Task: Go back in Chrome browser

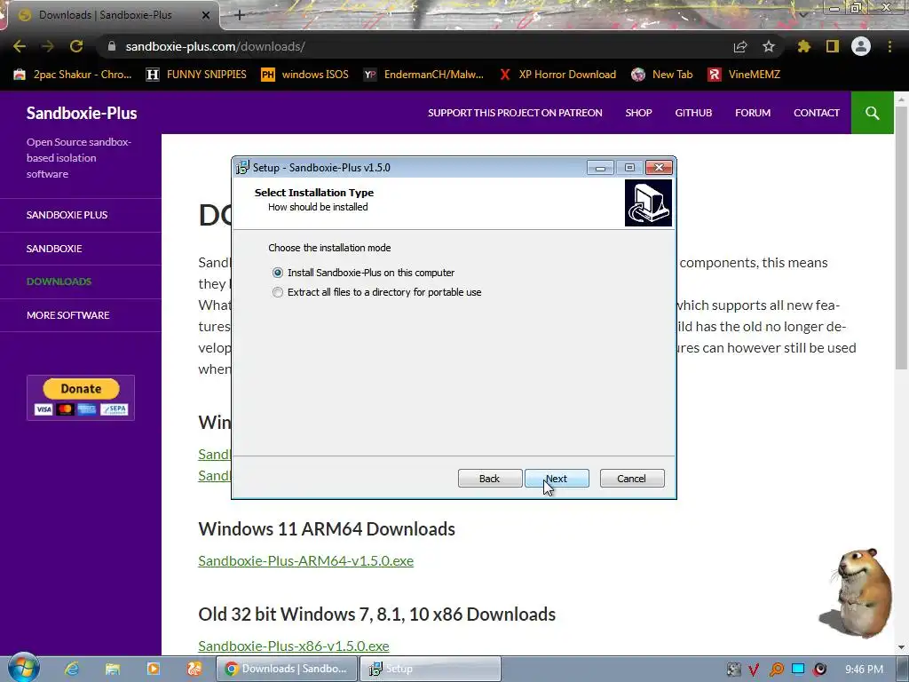Action: click(20, 46)
